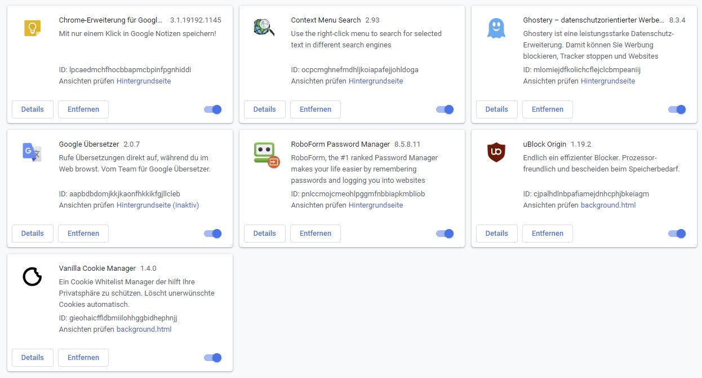Click the Ghostery version number 8.3.4
Image resolution: width=702 pixels, height=378 pixels.
(x=677, y=20)
